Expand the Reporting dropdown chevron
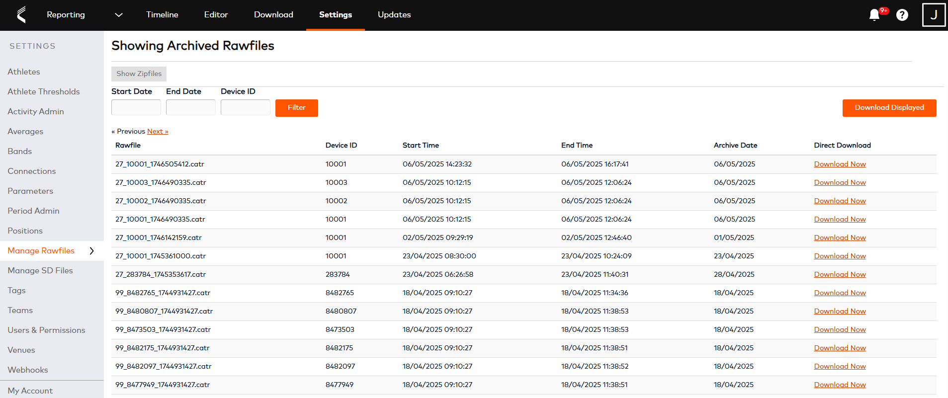 pos(119,15)
